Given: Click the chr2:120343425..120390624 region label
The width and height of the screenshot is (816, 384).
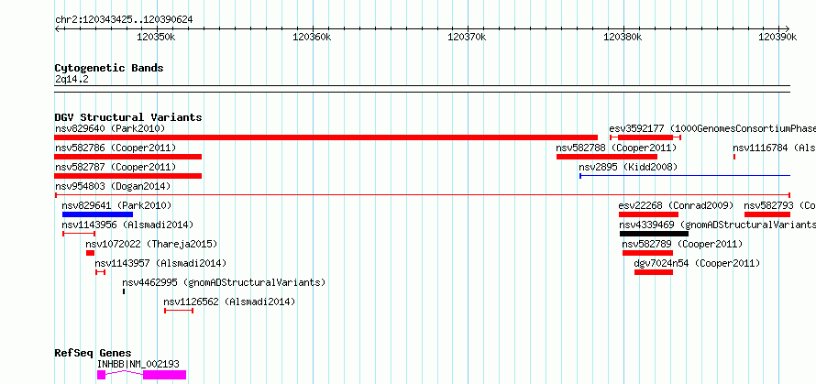Looking at the screenshot, I should (124, 19).
